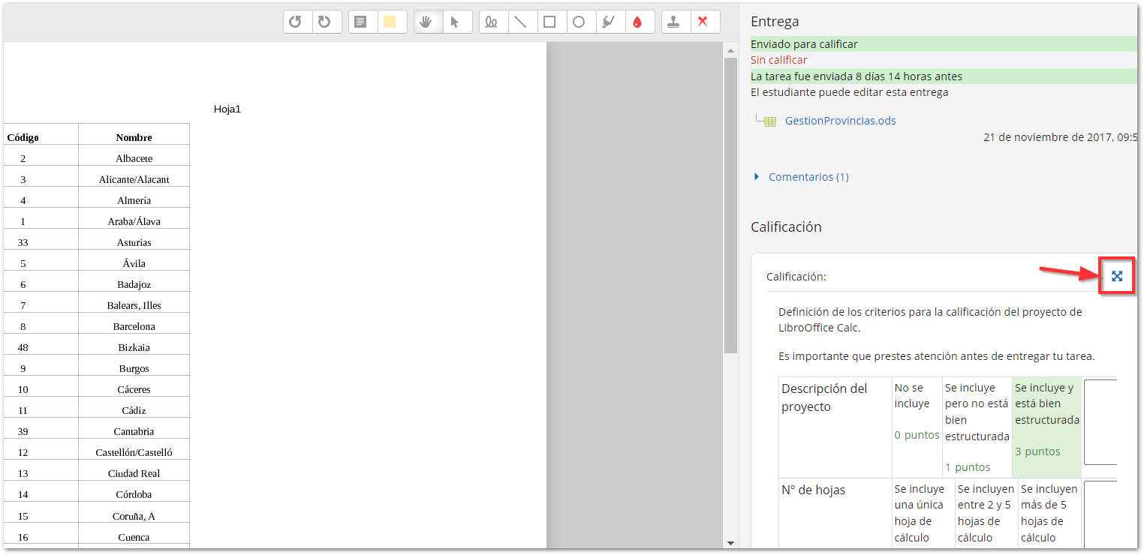Select 'Se incluye una única hoja de cálculo'

point(923,514)
